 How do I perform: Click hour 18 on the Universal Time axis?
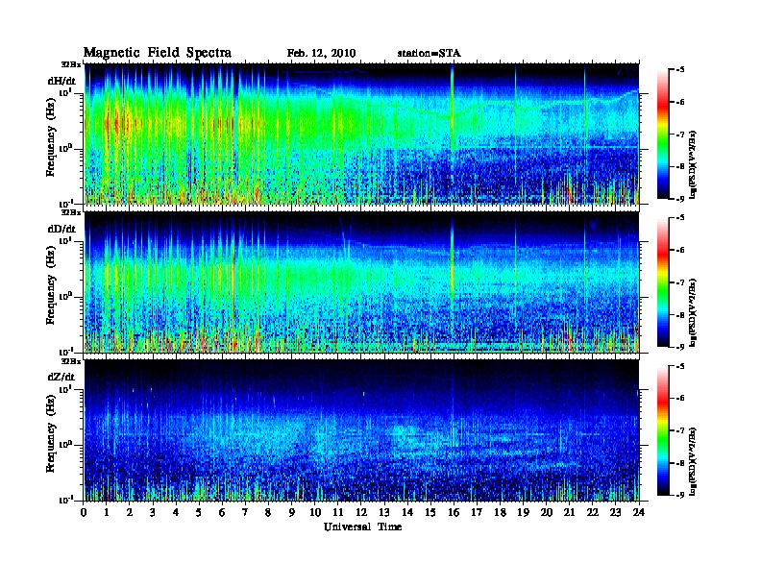click(x=500, y=513)
